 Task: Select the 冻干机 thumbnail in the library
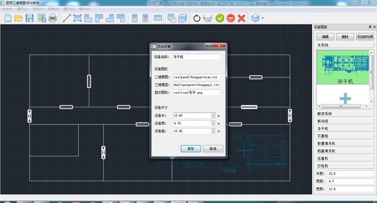point(343,69)
